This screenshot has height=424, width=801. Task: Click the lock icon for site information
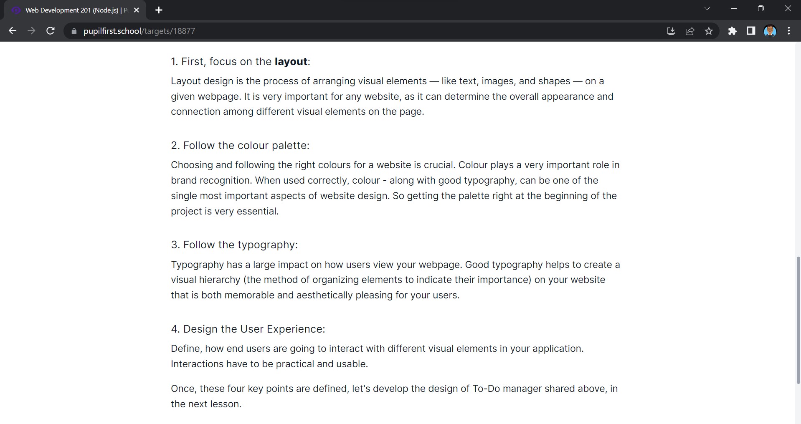[x=74, y=31]
